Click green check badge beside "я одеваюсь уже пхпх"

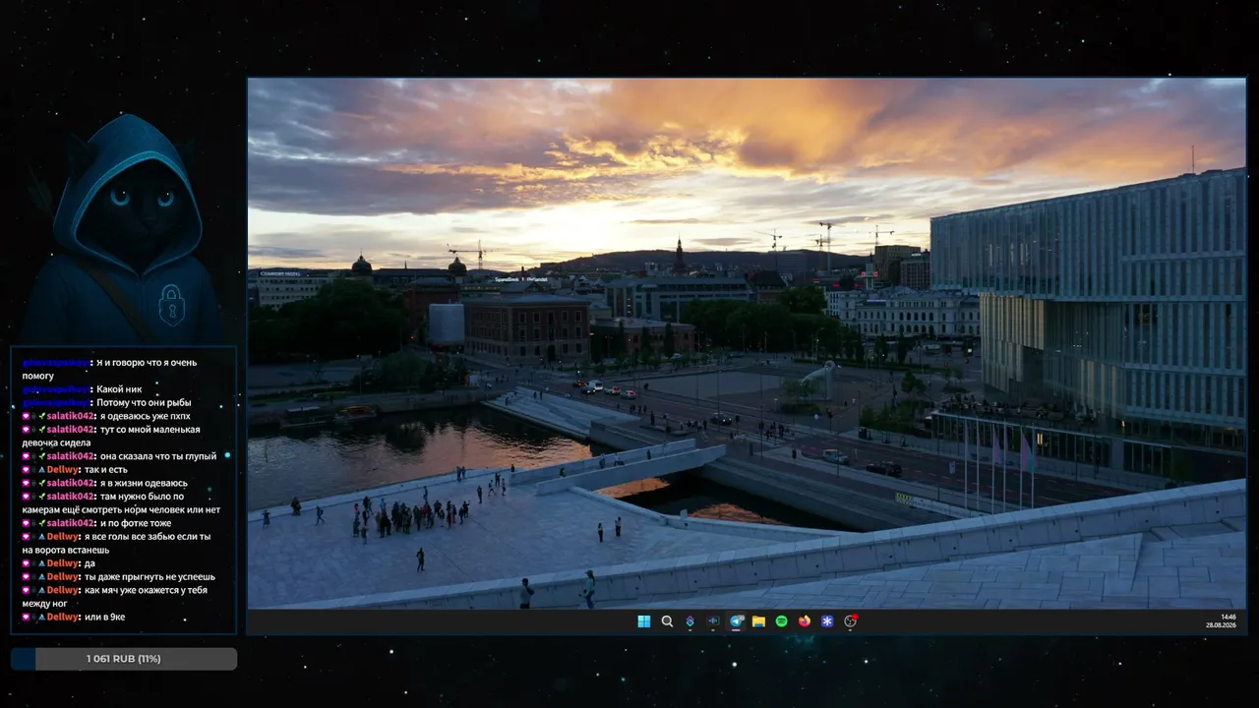pos(42,416)
